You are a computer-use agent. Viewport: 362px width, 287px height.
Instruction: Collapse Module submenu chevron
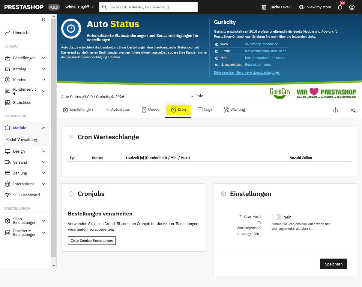[x=44, y=128]
